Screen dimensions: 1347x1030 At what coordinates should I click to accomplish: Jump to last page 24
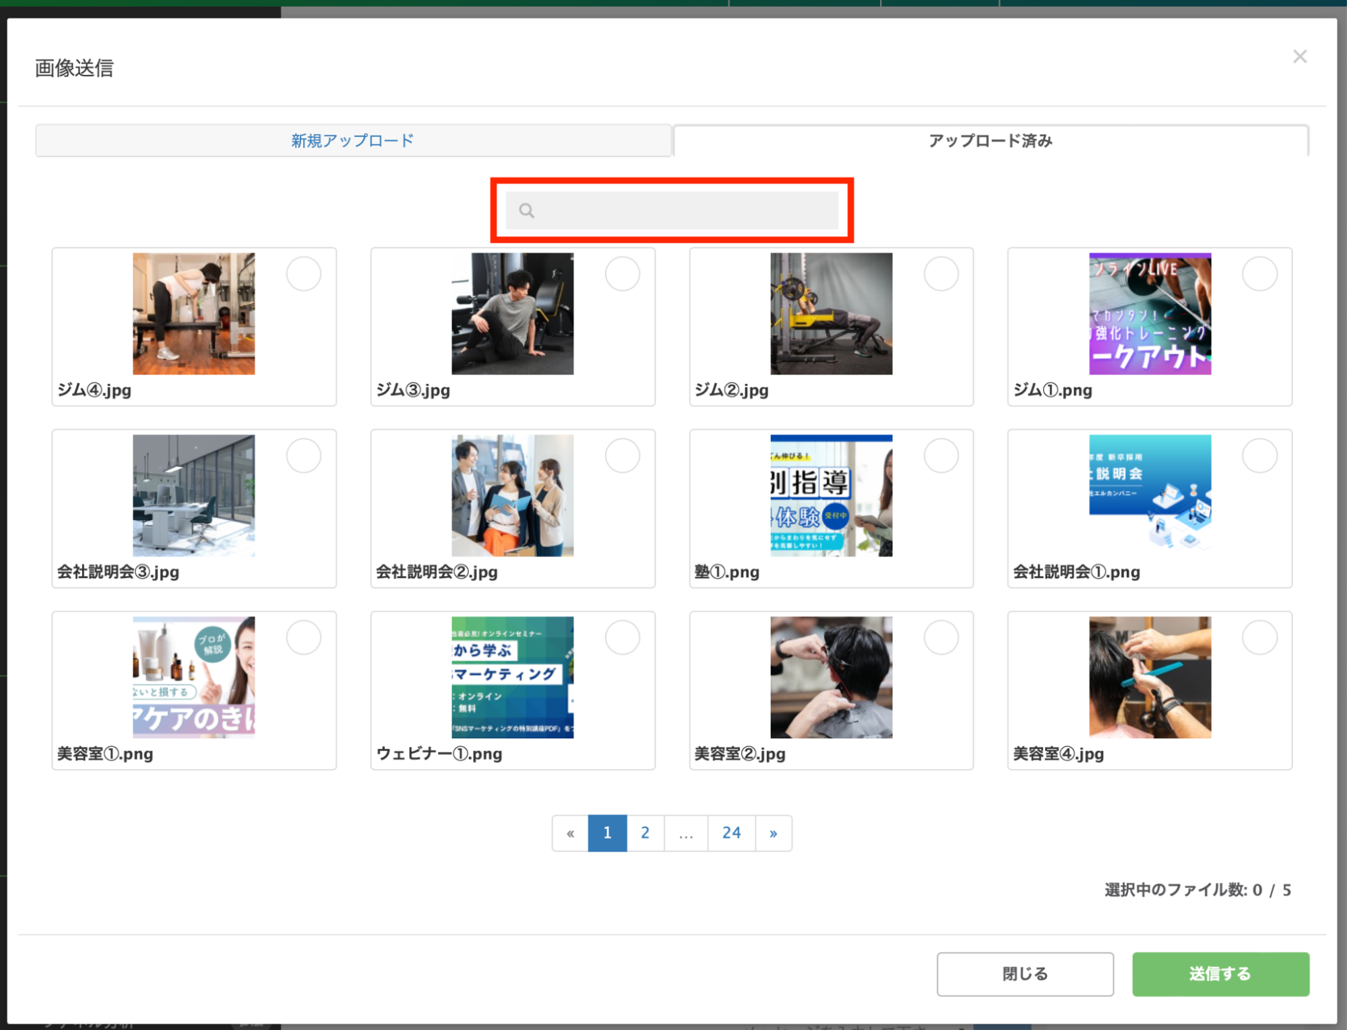(x=731, y=833)
